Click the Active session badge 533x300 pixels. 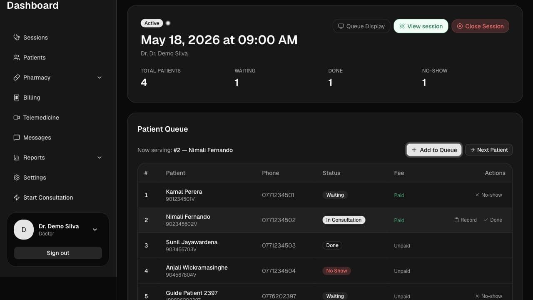[152, 23]
